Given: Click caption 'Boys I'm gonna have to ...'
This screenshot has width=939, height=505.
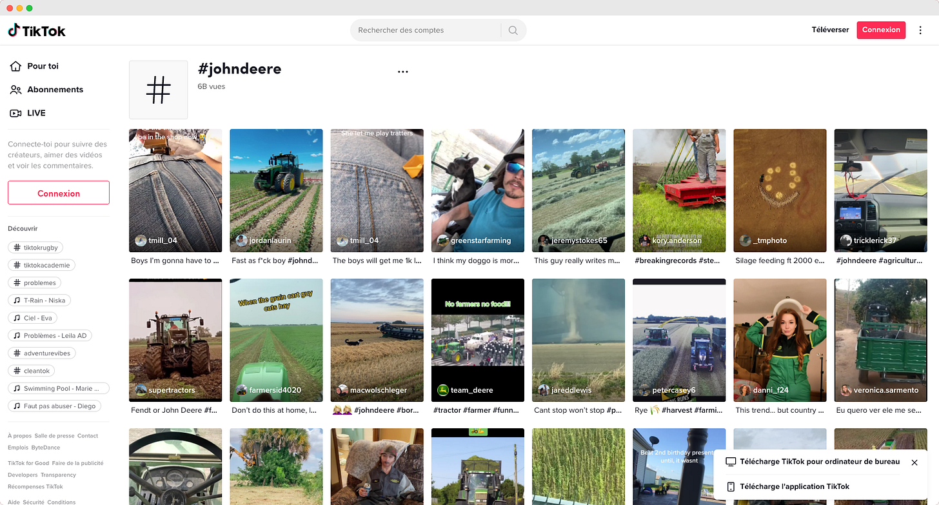Looking at the screenshot, I should click(175, 261).
